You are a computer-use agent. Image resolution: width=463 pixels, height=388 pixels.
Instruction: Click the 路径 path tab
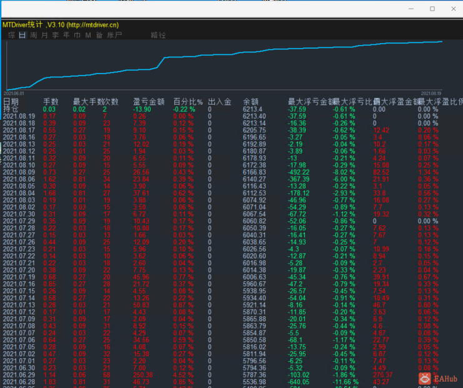158,35
